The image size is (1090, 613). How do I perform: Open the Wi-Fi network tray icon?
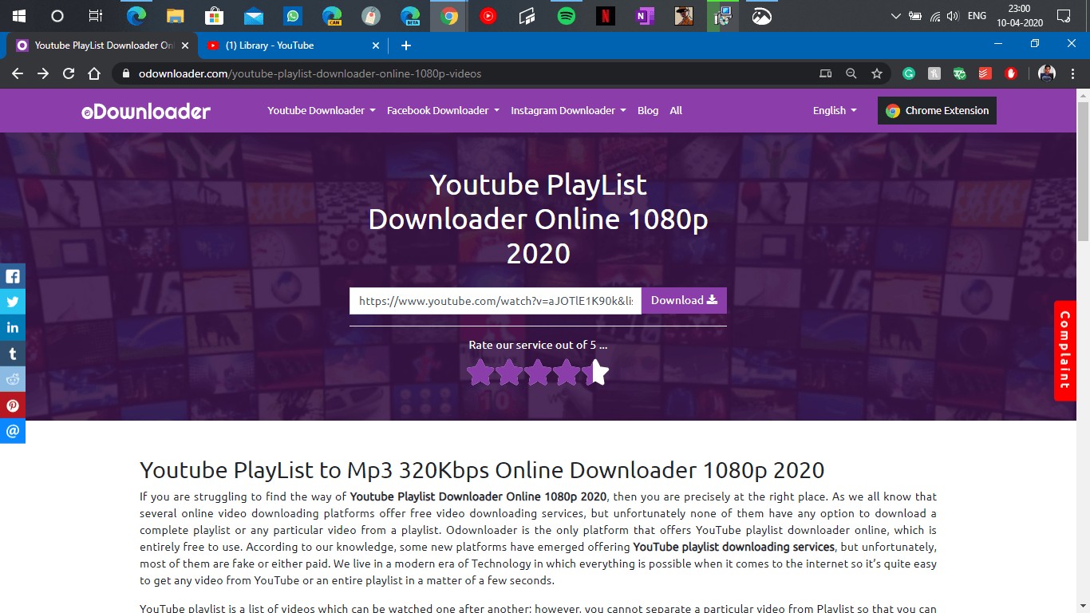point(934,16)
